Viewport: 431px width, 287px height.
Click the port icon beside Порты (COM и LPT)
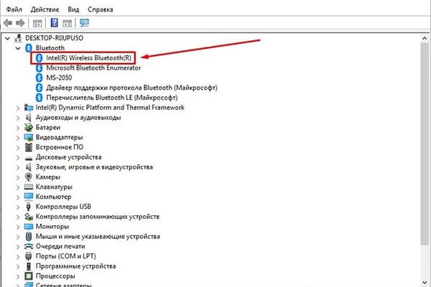point(29,256)
